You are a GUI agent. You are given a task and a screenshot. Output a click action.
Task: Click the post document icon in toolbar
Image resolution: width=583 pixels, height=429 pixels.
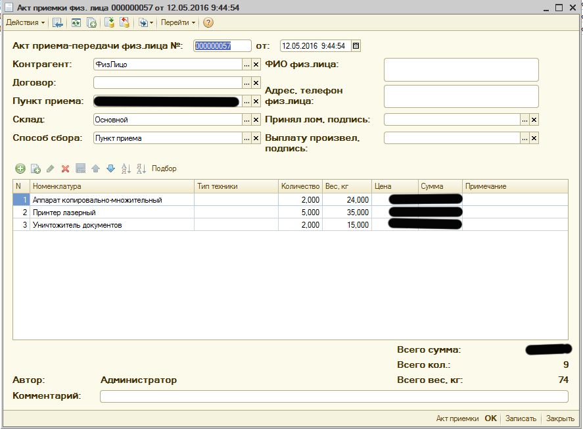(109, 22)
